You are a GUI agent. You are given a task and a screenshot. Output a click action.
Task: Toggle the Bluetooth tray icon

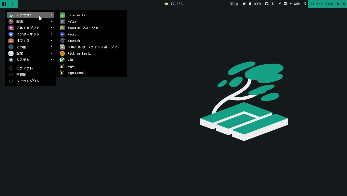pyautogui.click(x=272, y=4)
